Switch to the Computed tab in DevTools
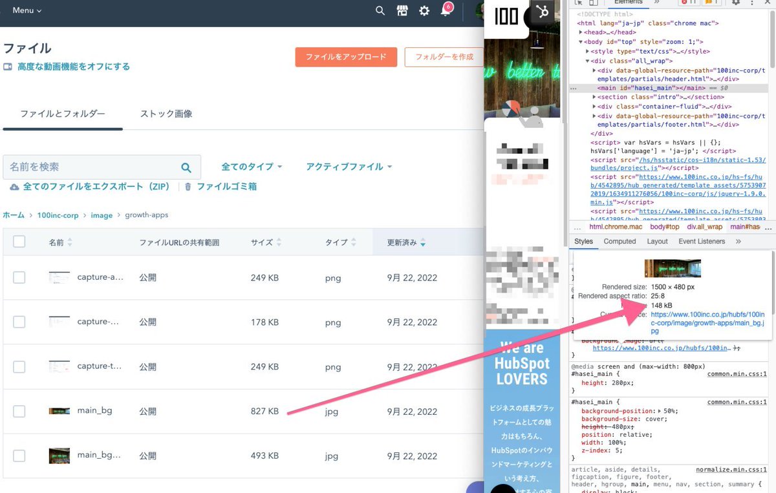 pos(619,241)
